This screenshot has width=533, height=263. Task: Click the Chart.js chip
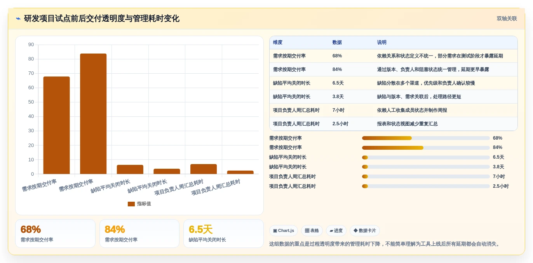pos(284,231)
